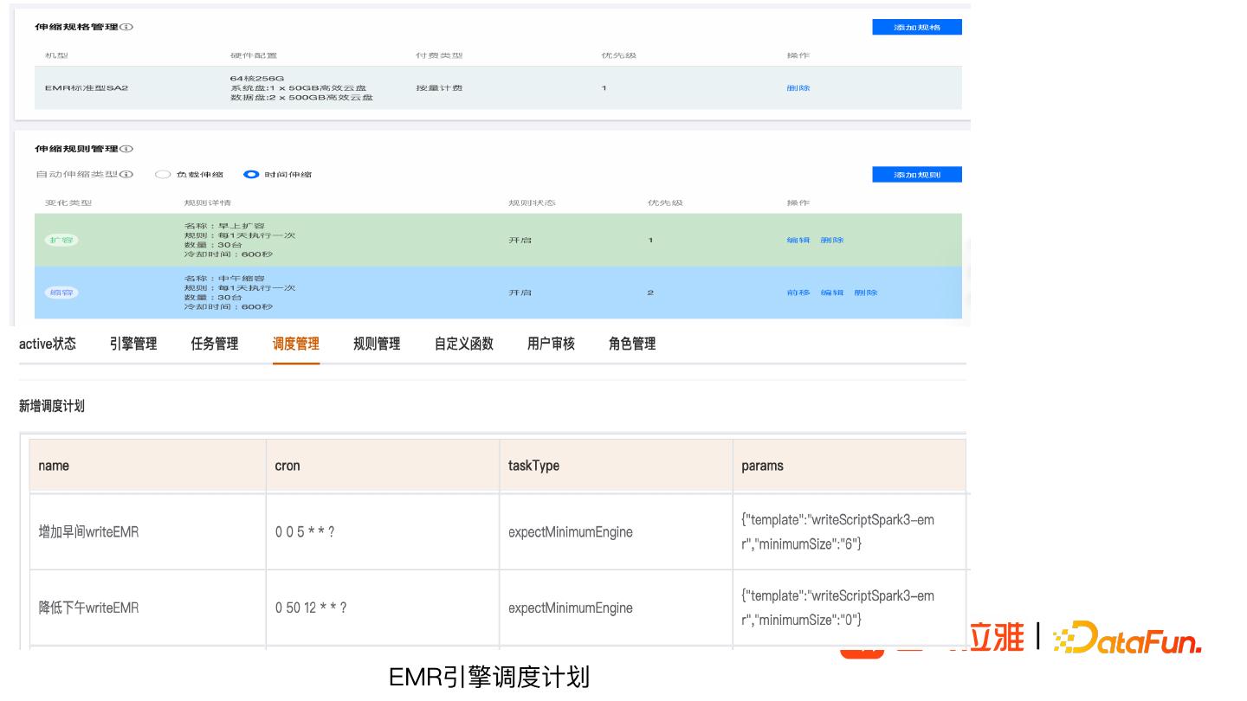Go to the 规则管理 tab
1247x701 pixels.
[x=377, y=344]
